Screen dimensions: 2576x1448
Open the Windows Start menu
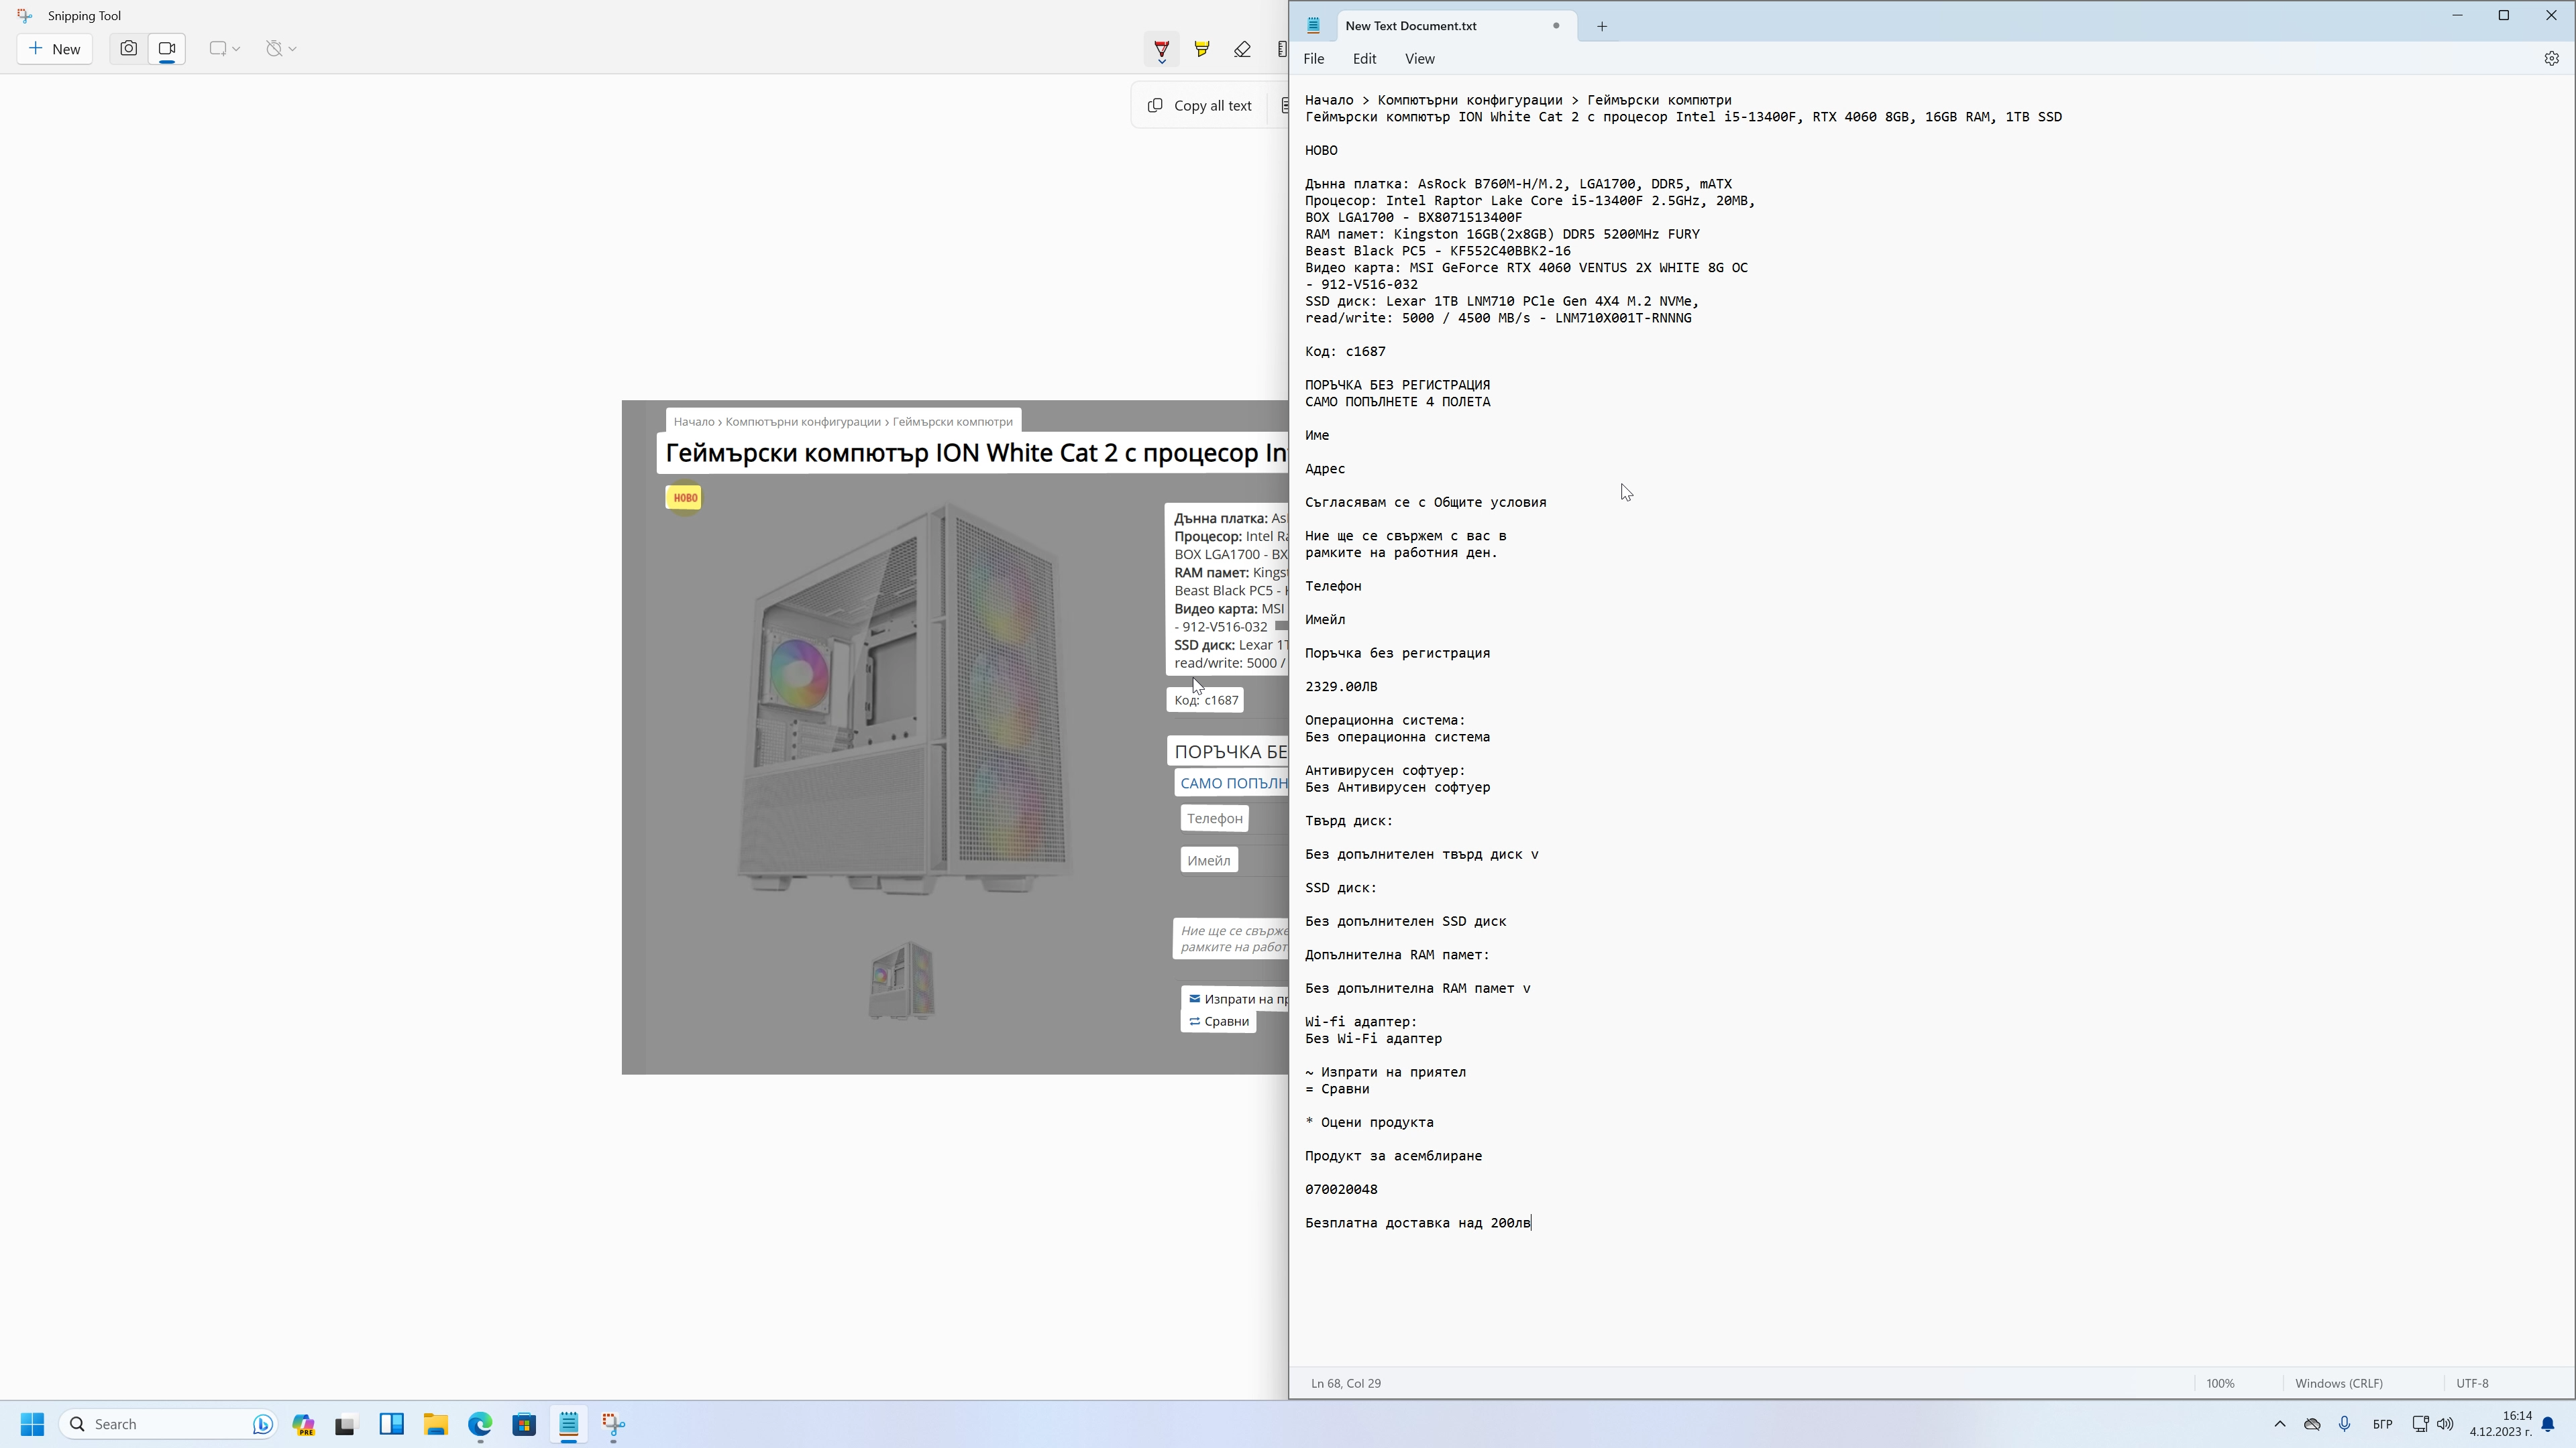[32, 1424]
